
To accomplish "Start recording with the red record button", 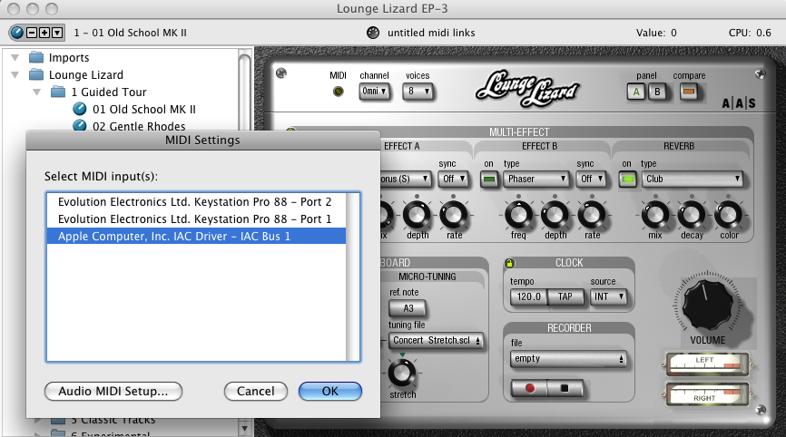I will 529,388.
